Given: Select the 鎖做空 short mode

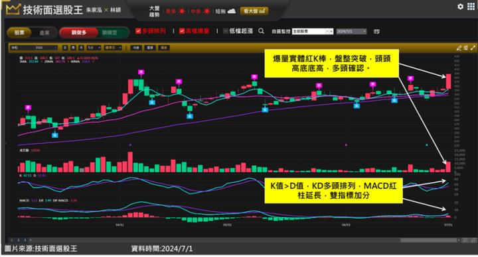Looking at the screenshot, I should (110, 32).
